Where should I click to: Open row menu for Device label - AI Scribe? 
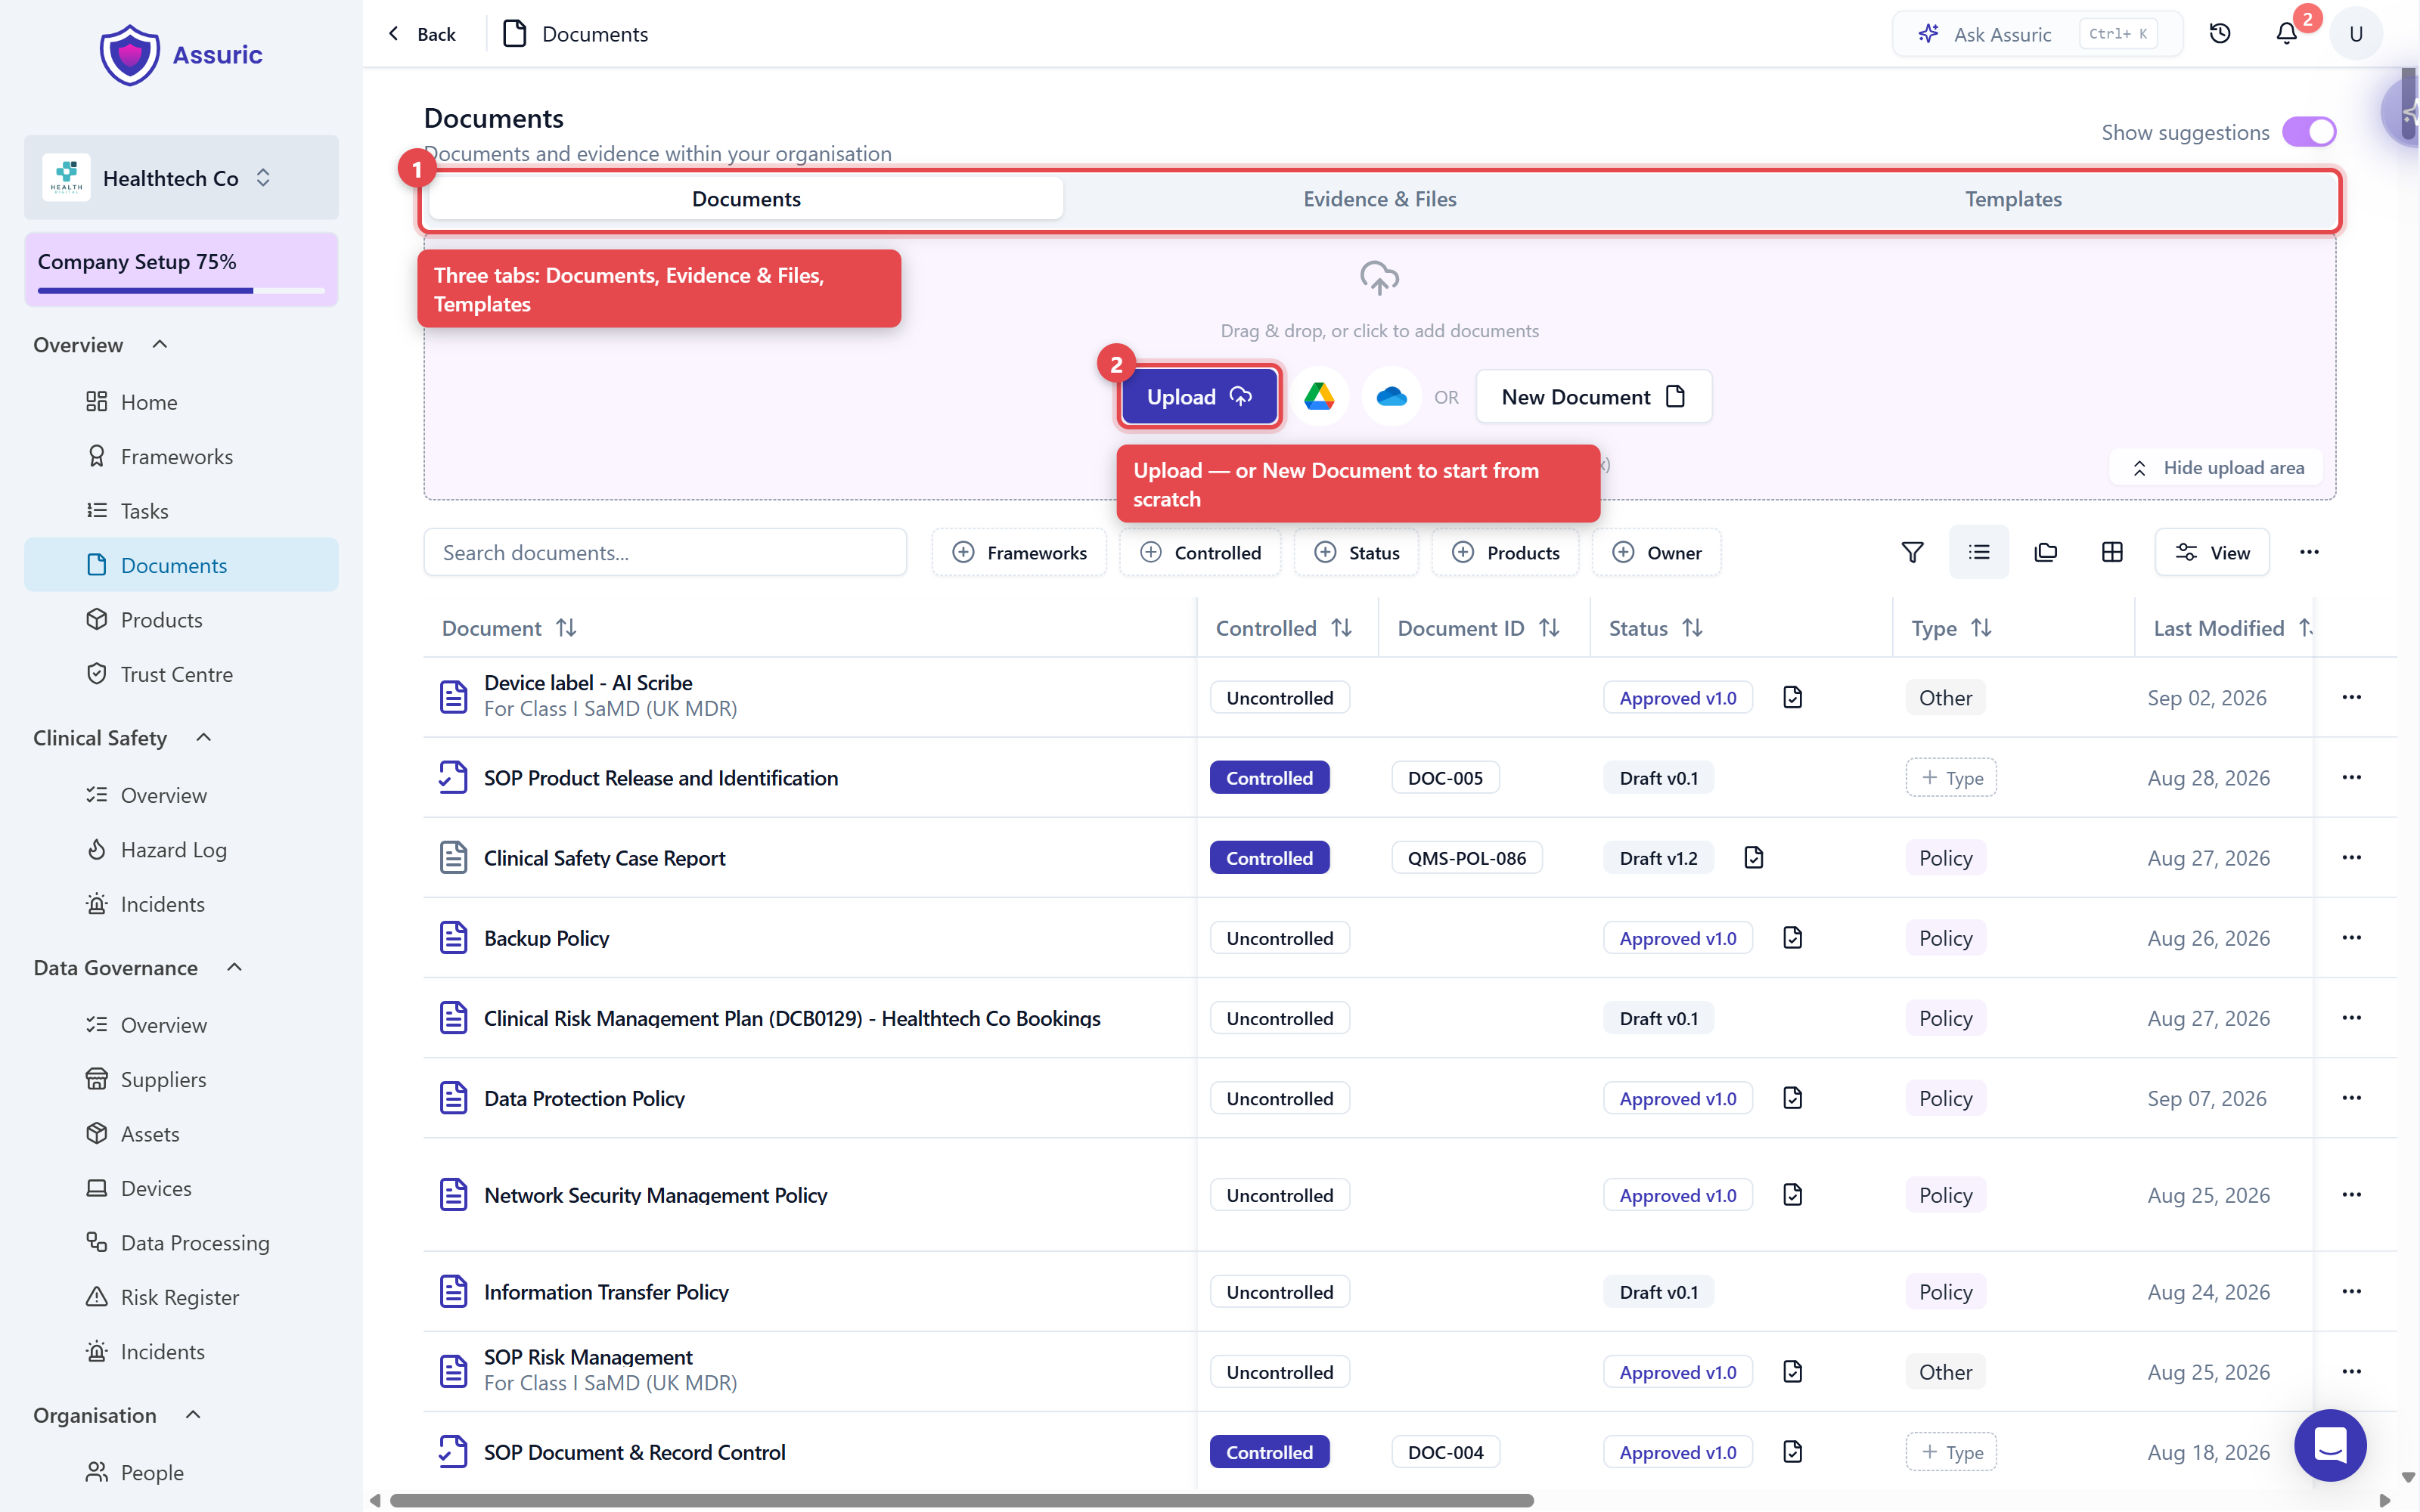click(2351, 697)
